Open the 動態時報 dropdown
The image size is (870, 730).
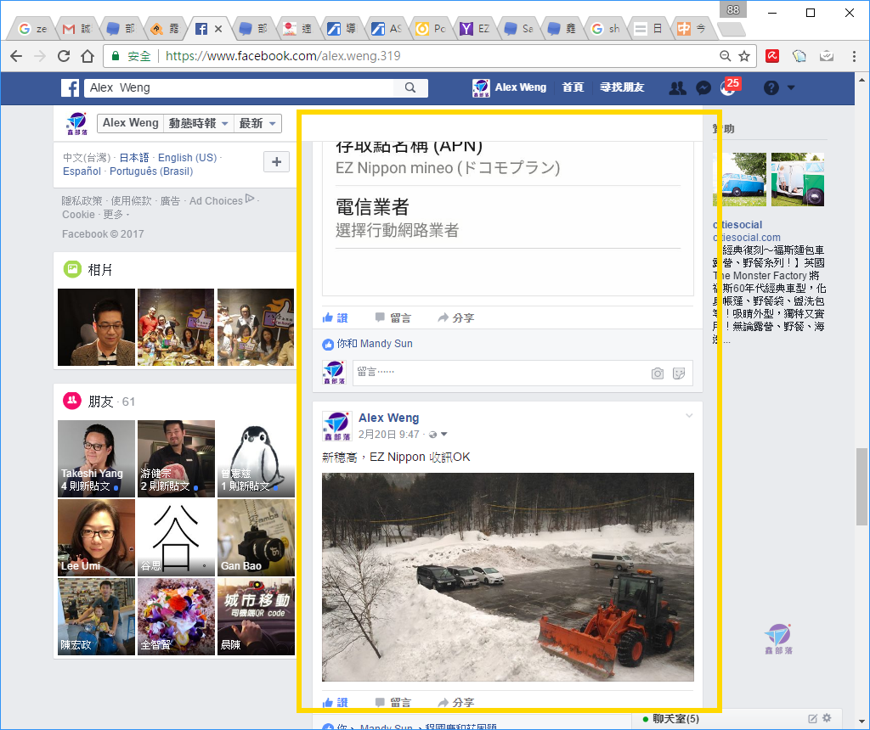198,123
